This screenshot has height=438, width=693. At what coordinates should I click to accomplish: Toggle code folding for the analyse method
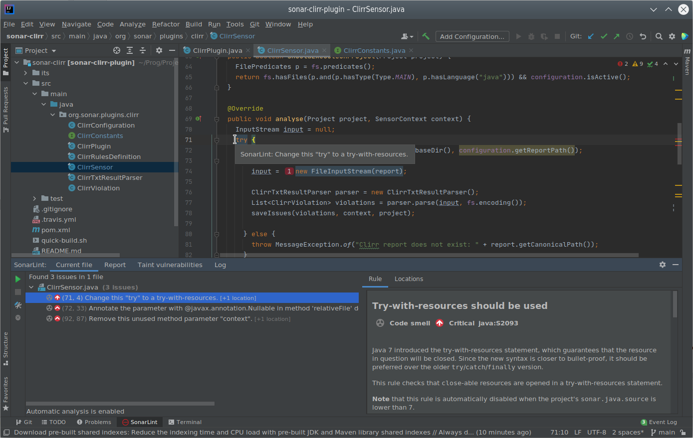[217, 119]
